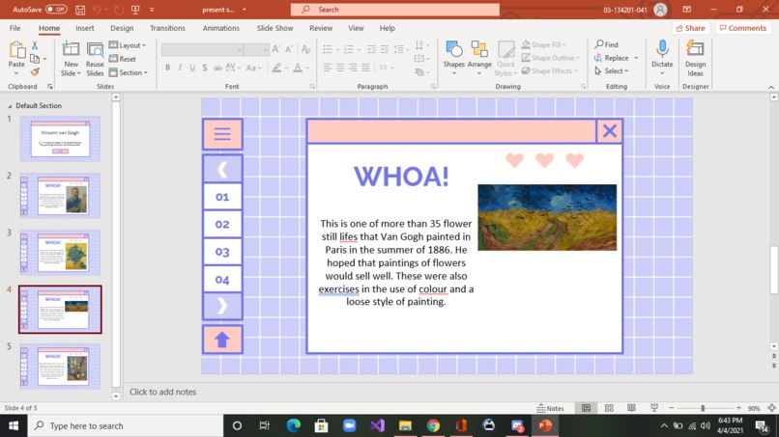Screen dimensions: 779x437
Task: Toggle Strikethrough formatting
Action: pyautogui.click(x=217, y=68)
